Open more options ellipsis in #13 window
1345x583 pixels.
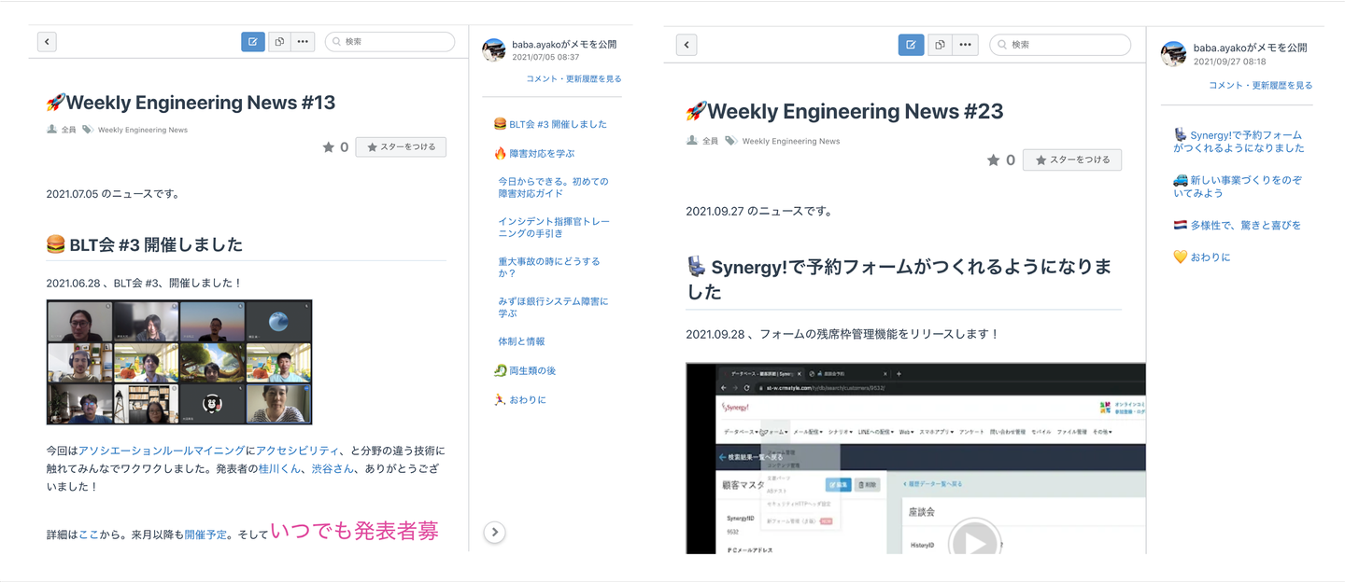pyautogui.click(x=303, y=42)
